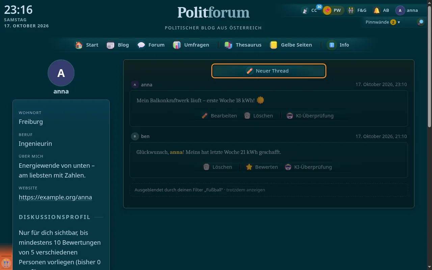This screenshot has height=270, width=432.
Task: Click "trotzdem anzeigen" on the hidden post
Action: point(246,190)
